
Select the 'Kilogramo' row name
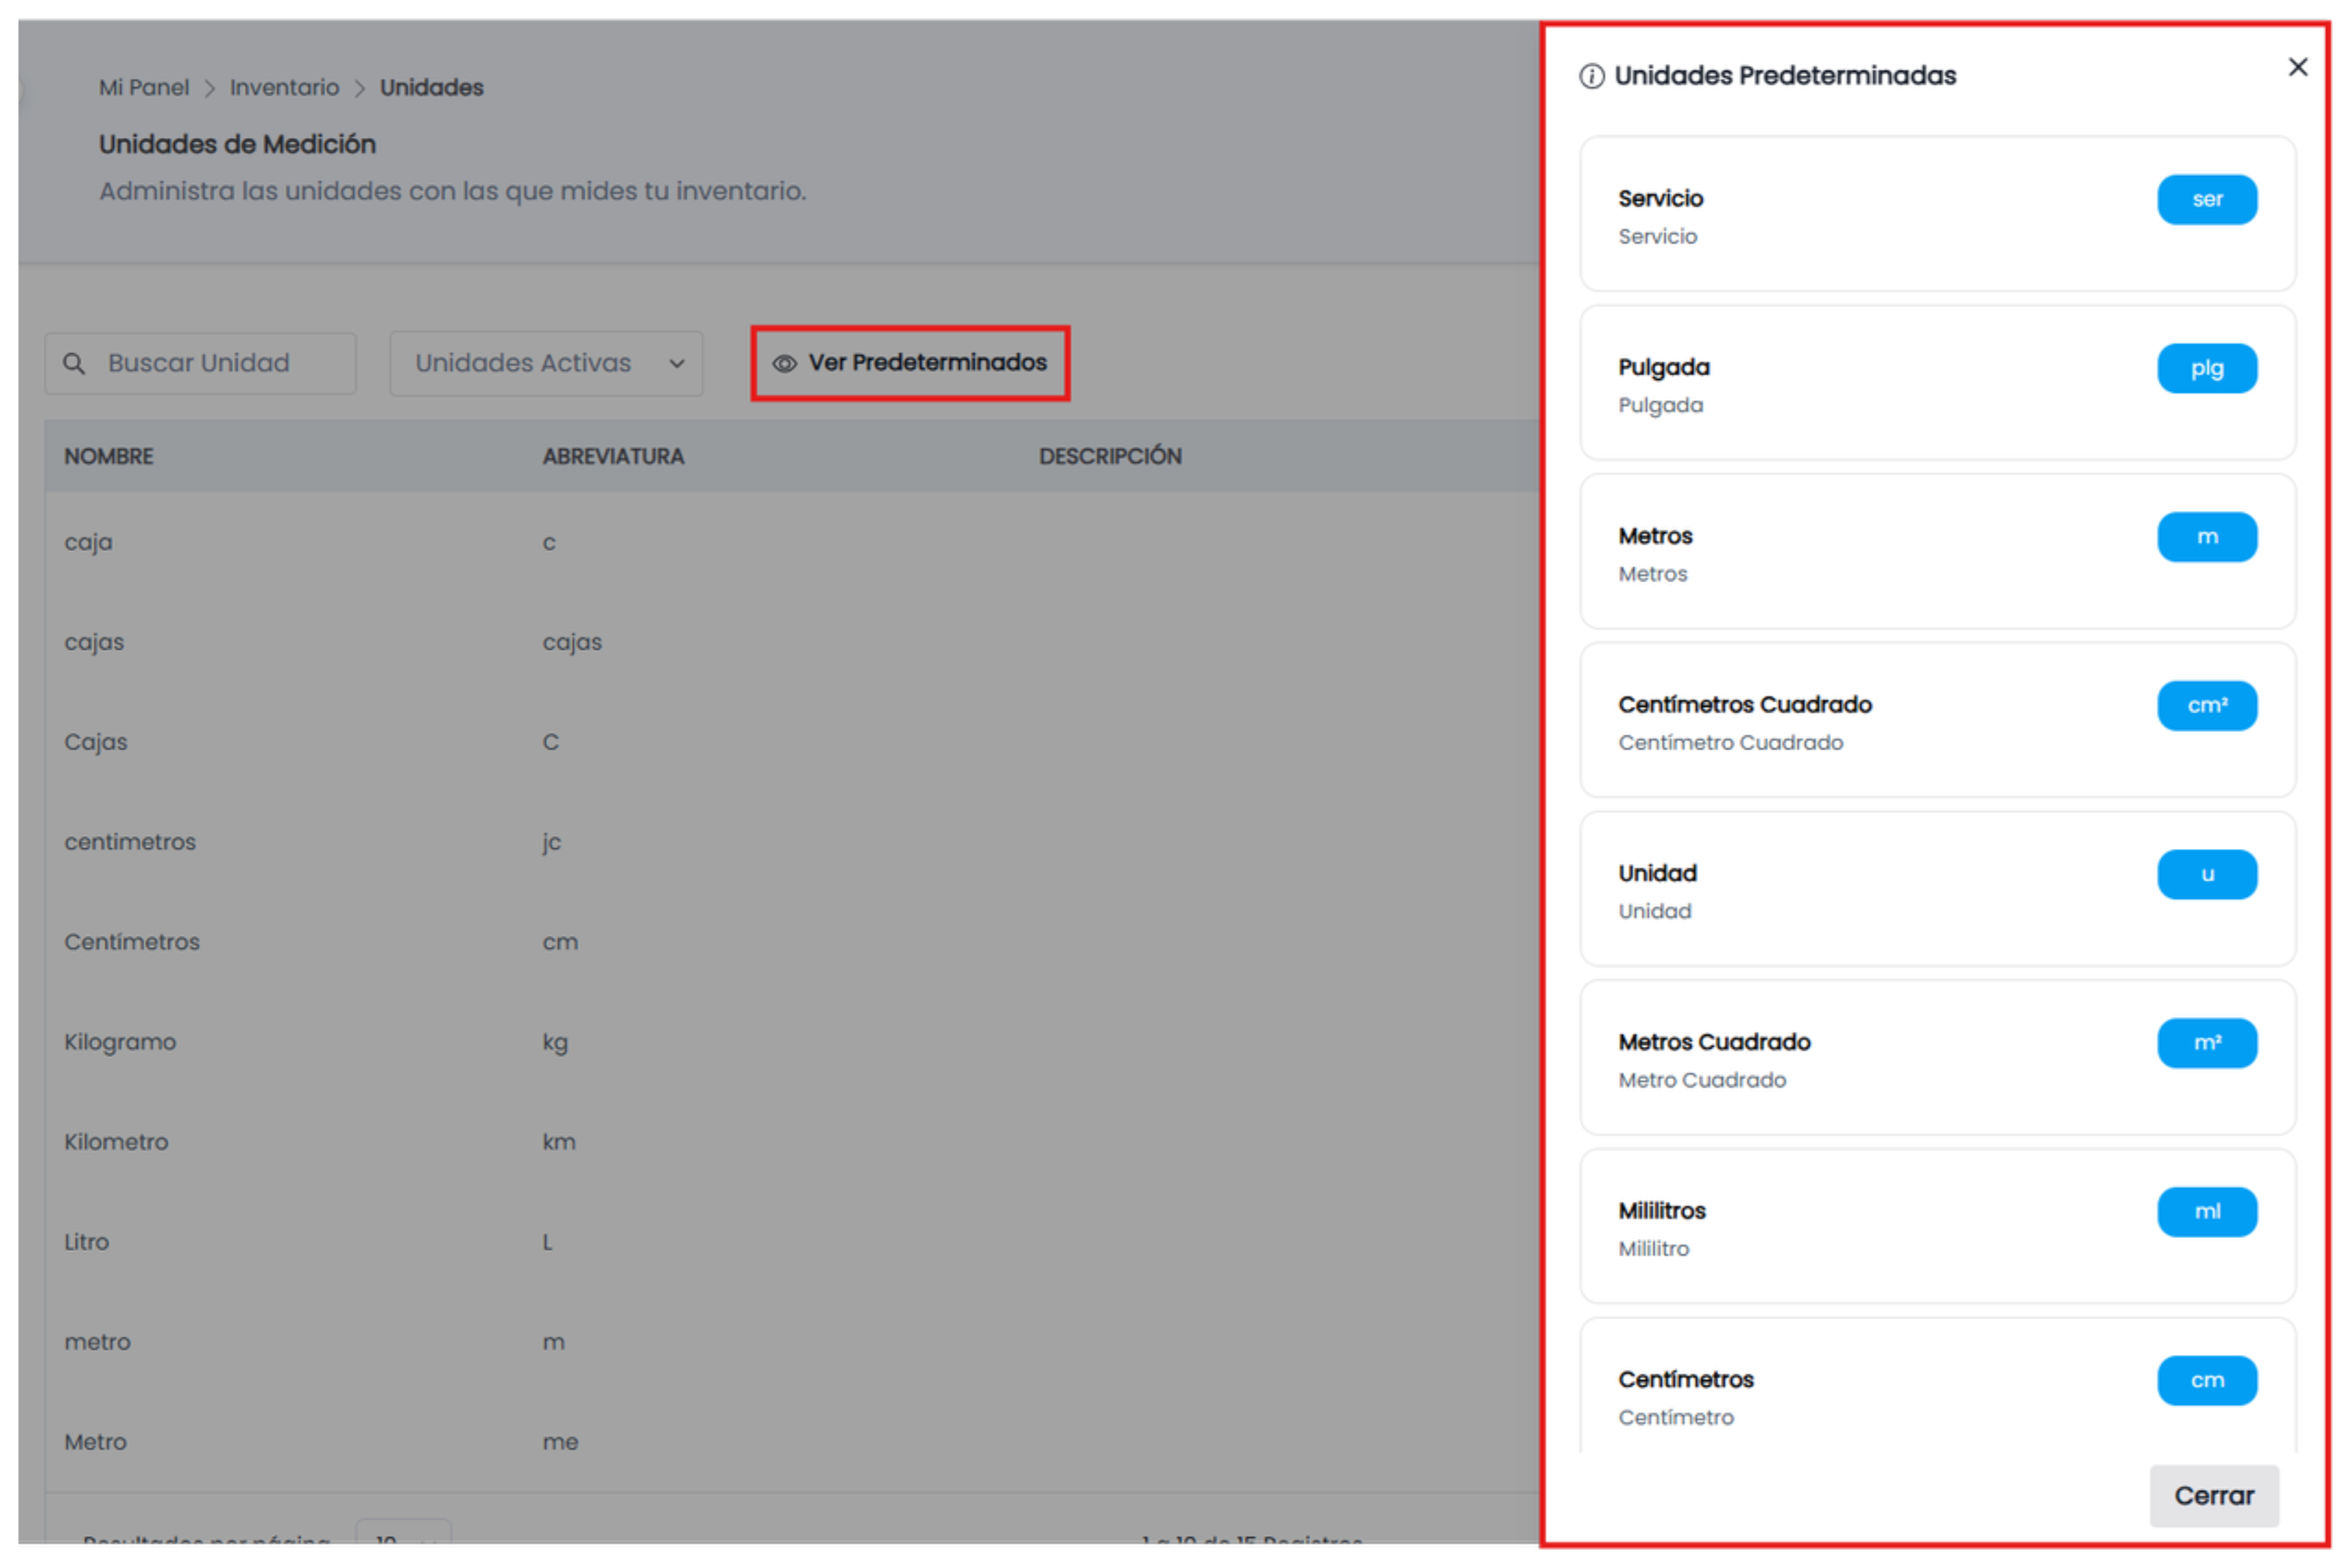coord(120,1042)
